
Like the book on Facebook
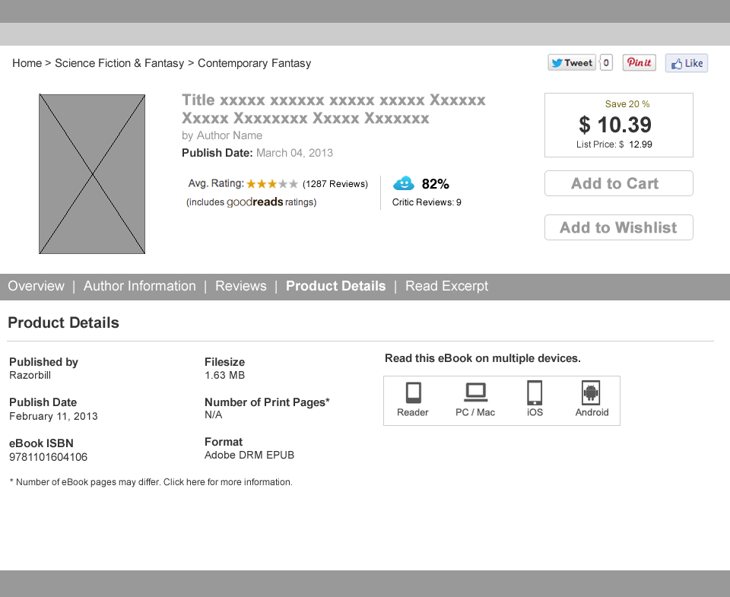686,63
